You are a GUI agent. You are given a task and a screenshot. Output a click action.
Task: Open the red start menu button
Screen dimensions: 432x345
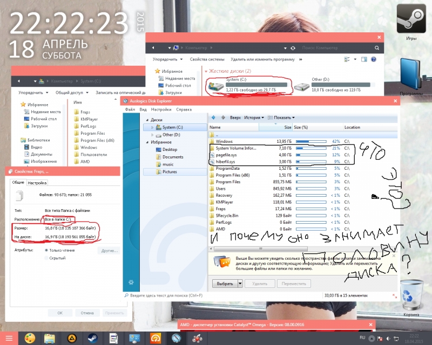9,338
